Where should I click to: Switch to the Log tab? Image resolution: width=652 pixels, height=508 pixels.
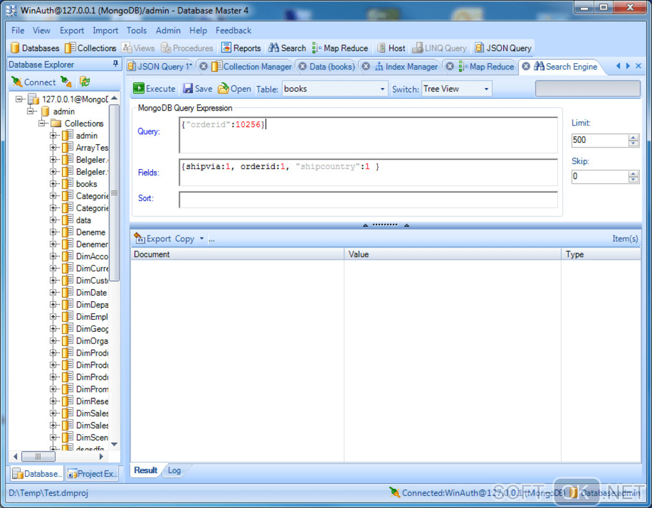click(x=174, y=470)
